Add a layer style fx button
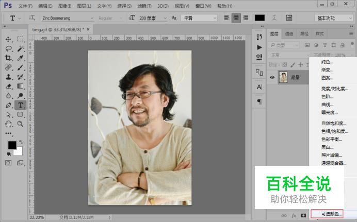This screenshot has height=222, width=357. (294, 215)
